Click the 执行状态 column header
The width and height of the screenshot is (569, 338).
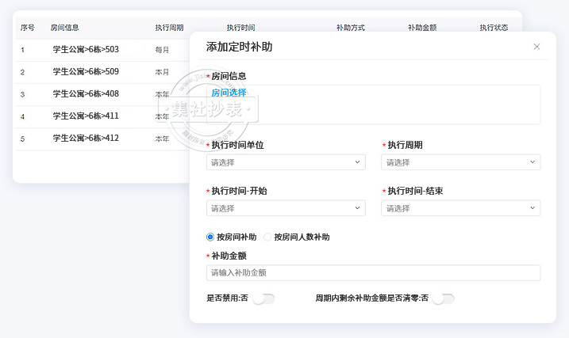pos(494,28)
